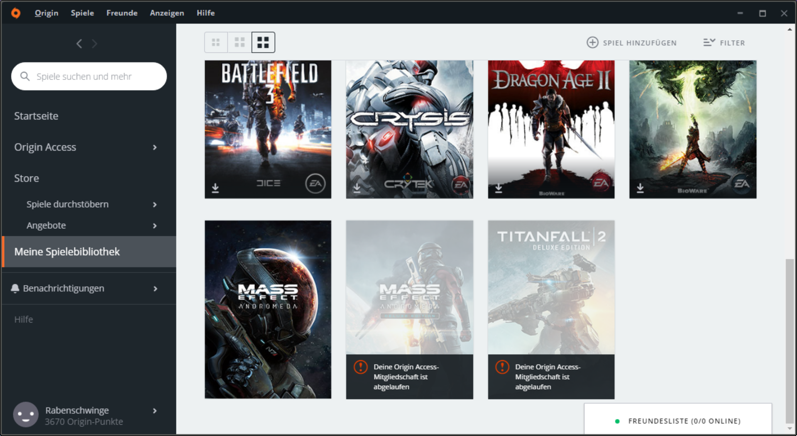
Task: Open Dragon Age II game tile
Action: pos(551,129)
